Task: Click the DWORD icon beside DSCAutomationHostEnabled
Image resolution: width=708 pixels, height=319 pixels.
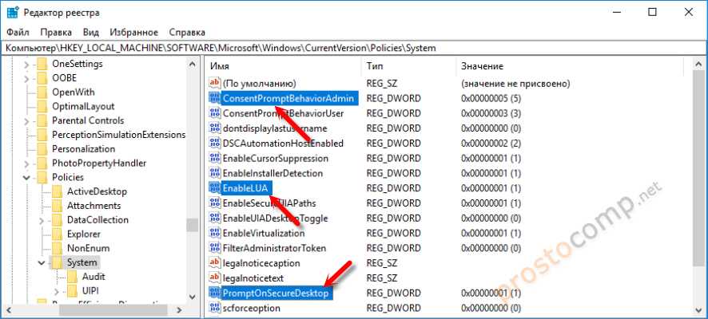Action: [214, 144]
